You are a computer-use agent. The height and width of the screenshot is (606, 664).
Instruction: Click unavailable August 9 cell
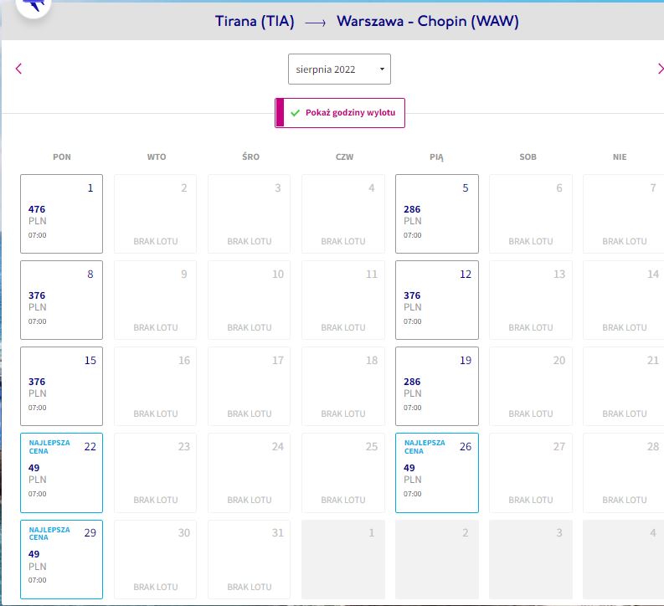(x=156, y=300)
